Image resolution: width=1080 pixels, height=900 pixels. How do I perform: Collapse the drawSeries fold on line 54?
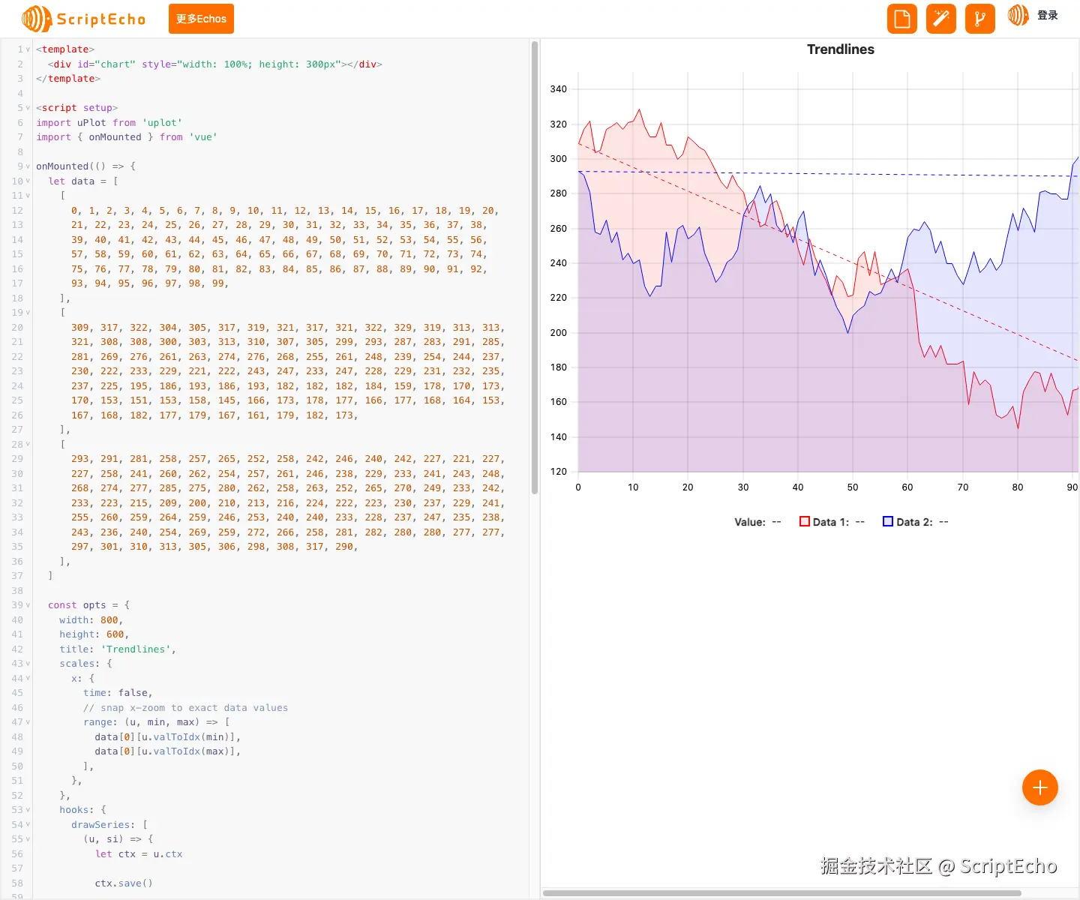point(28,825)
